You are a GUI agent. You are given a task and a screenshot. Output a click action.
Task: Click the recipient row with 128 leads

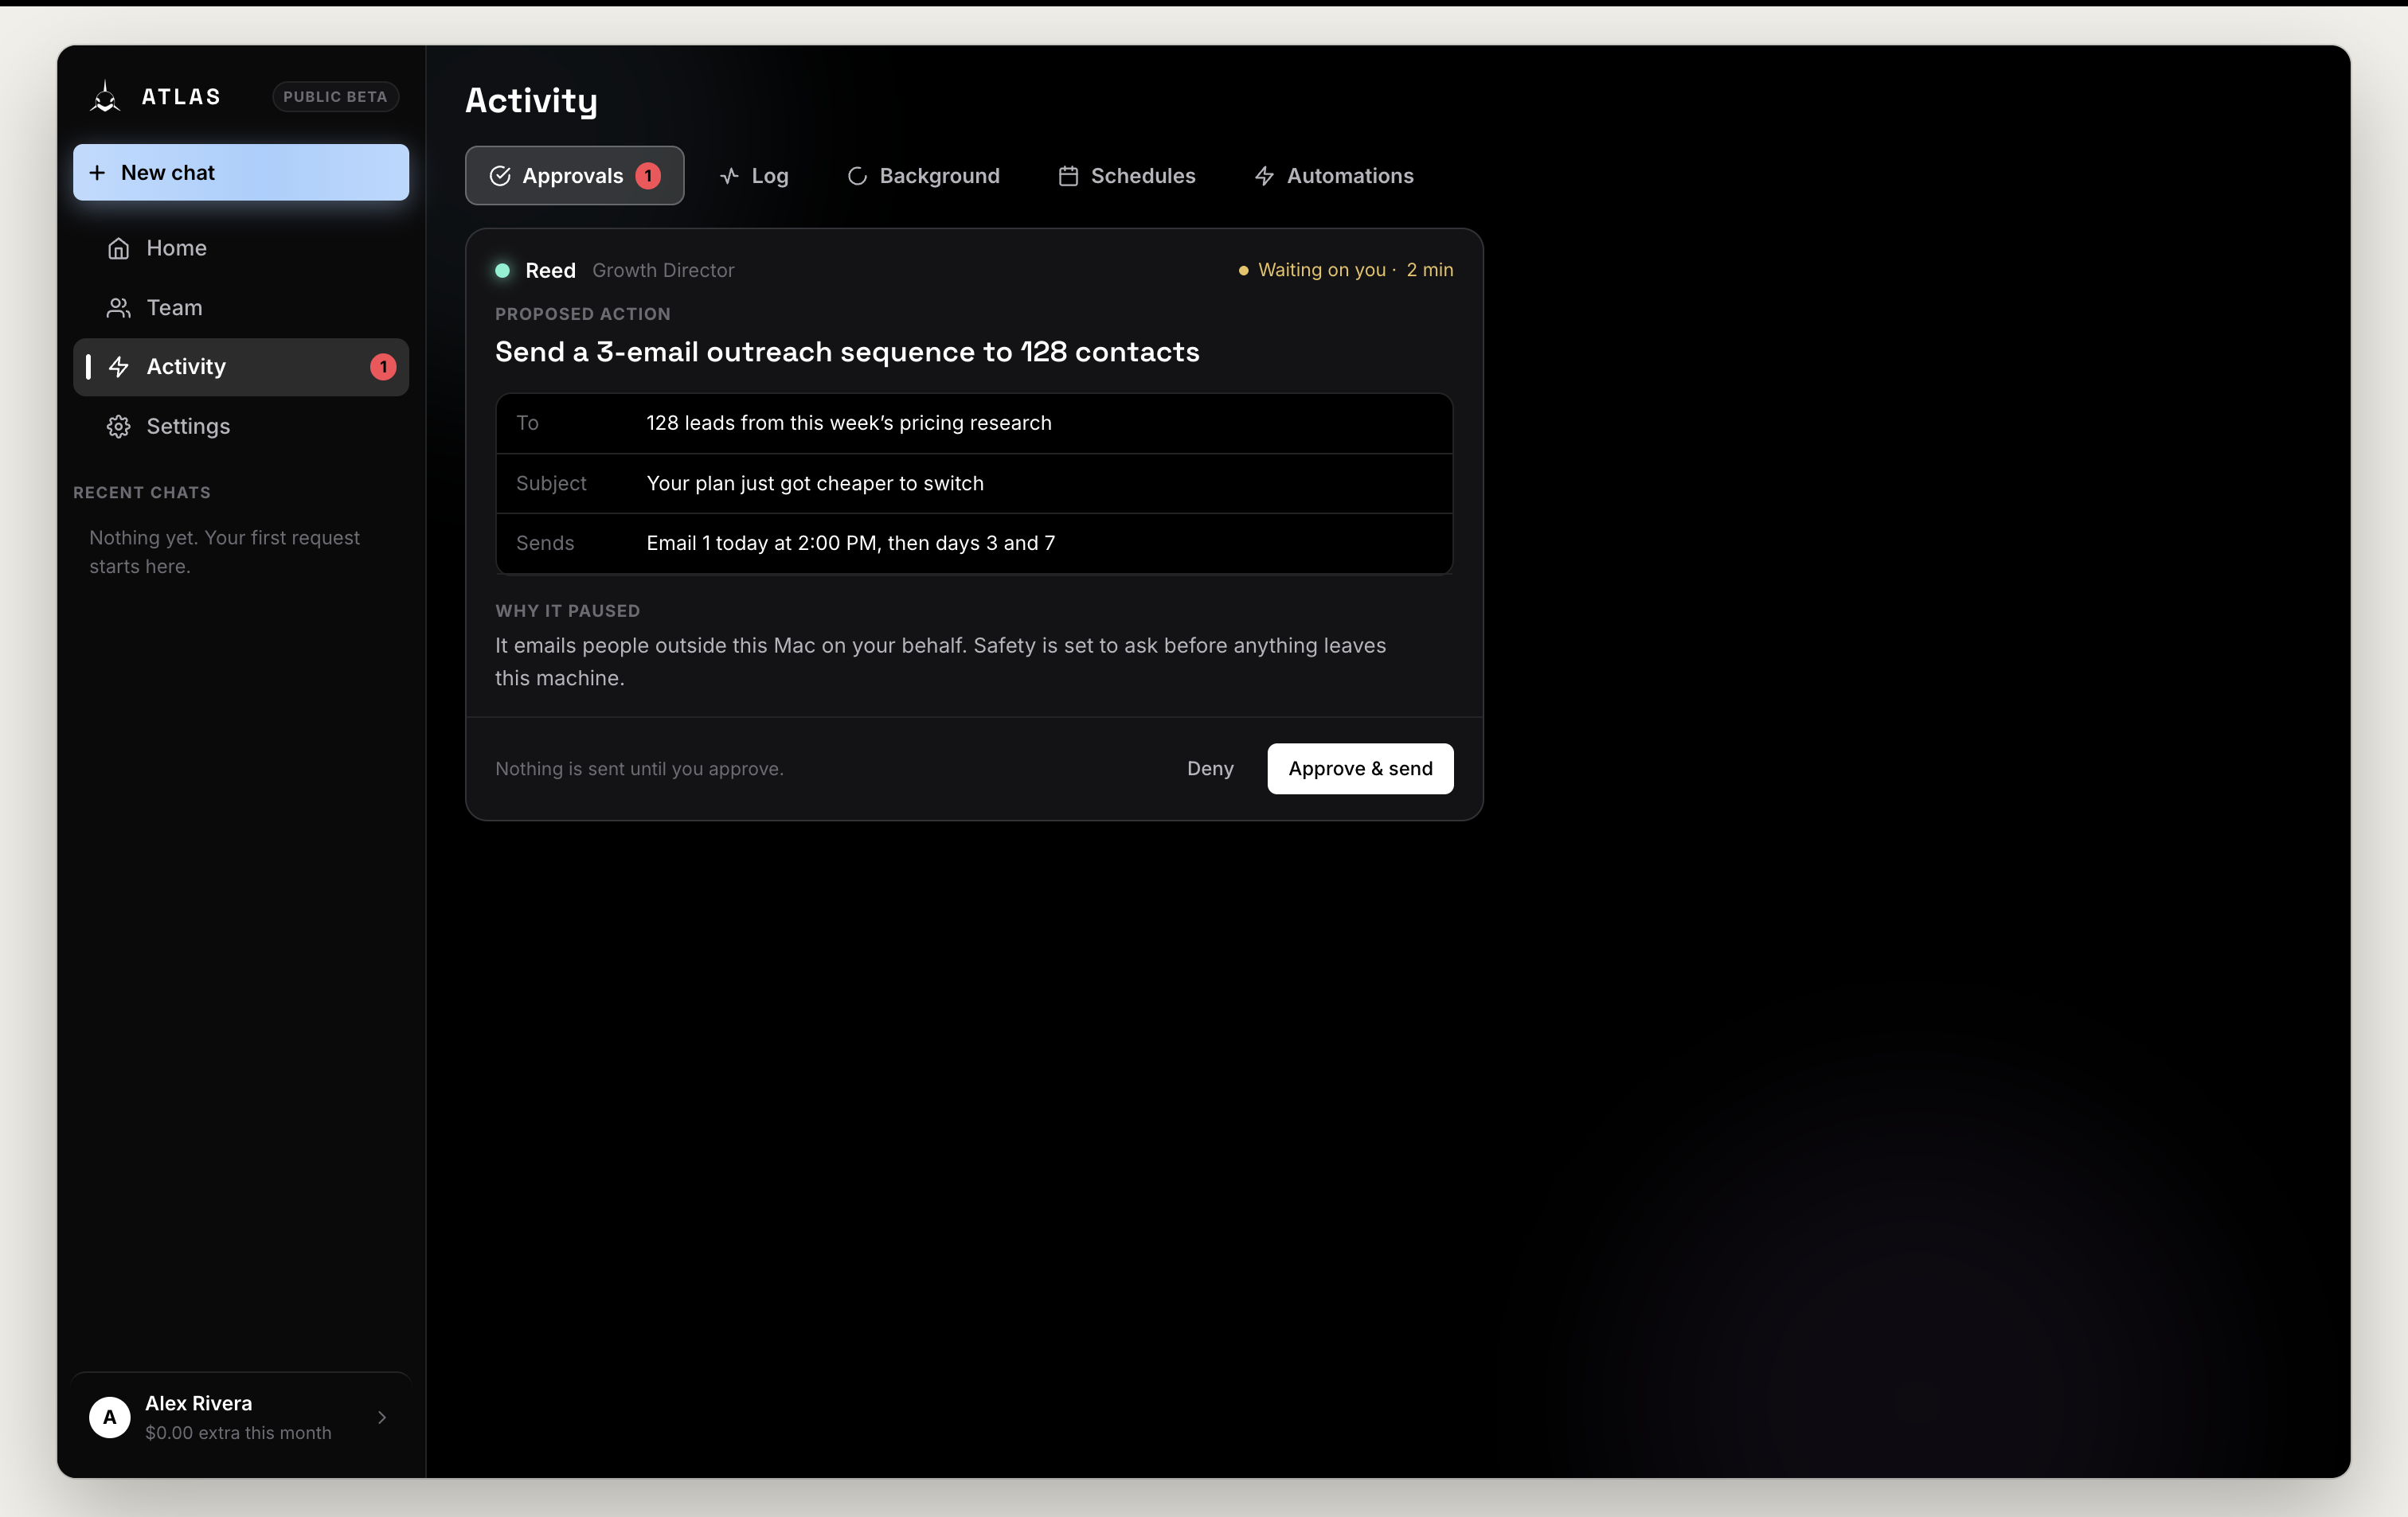tap(974, 423)
